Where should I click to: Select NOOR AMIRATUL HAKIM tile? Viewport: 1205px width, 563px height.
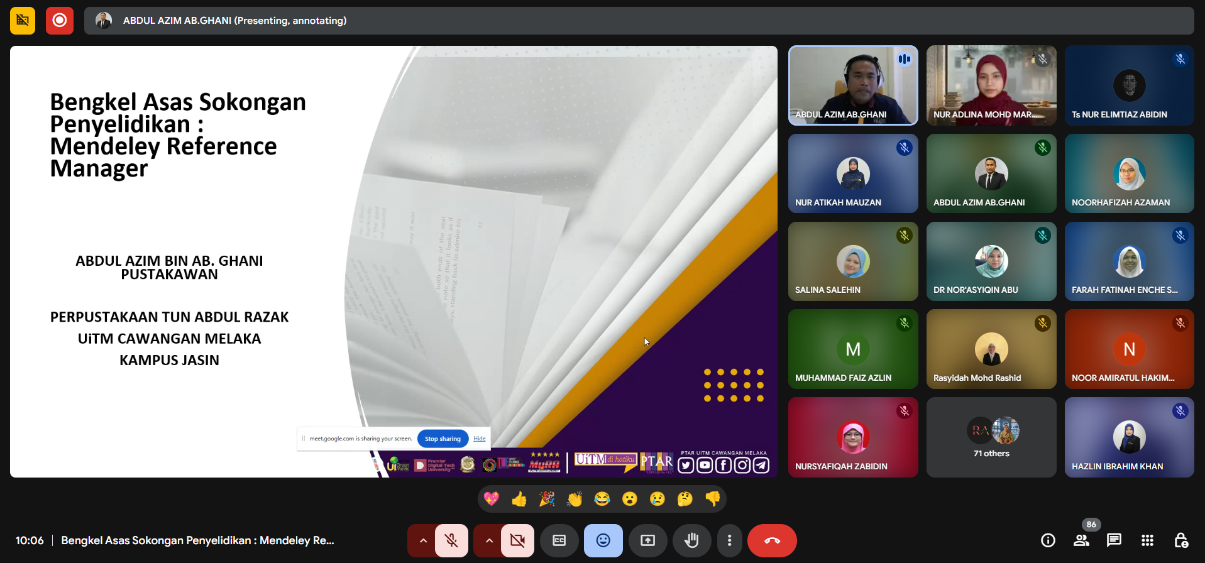(x=1130, y=349)
